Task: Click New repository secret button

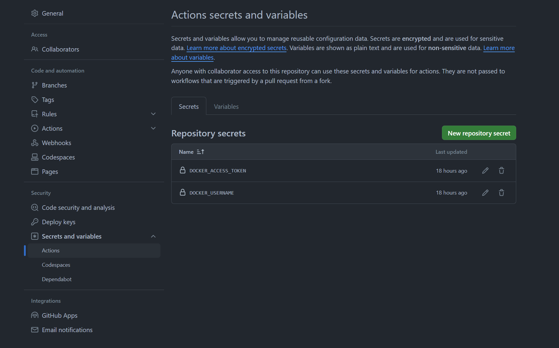Action: [x=479, y=133]
